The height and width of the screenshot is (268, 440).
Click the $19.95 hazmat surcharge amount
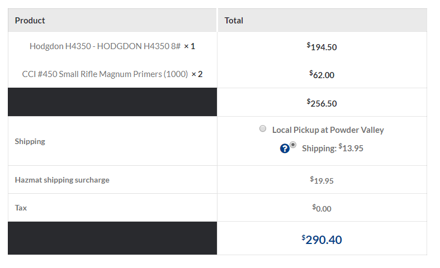tap(322, 180)
